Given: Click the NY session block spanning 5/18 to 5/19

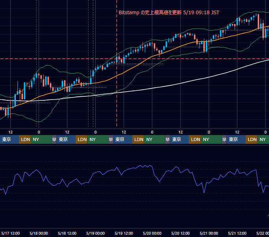Looking at the screenshot, I should [x=98, y=139].
